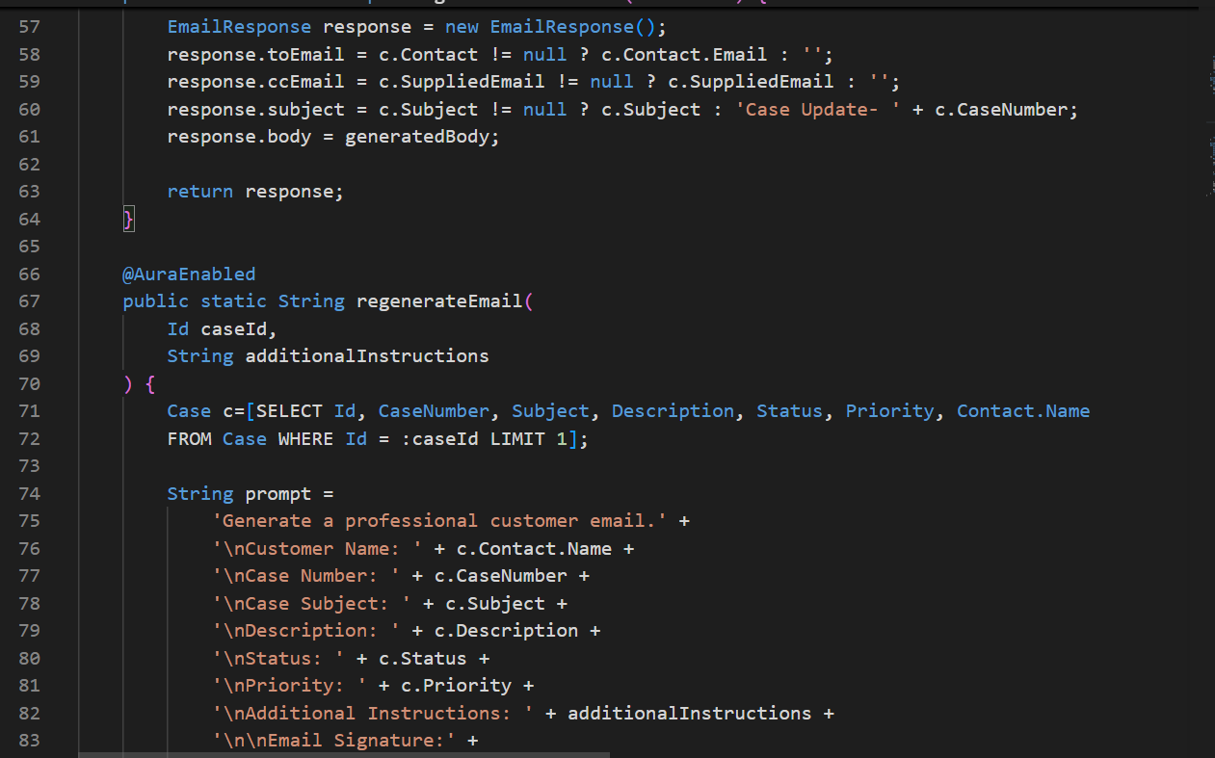This screenshot has height=758, width=1215.
Task: Click :caseId bind variable on line 72
Action: pyautogui.click(x=439, y=439)
